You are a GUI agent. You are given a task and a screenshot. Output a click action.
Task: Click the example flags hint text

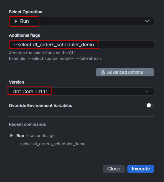tap(55, 58)
